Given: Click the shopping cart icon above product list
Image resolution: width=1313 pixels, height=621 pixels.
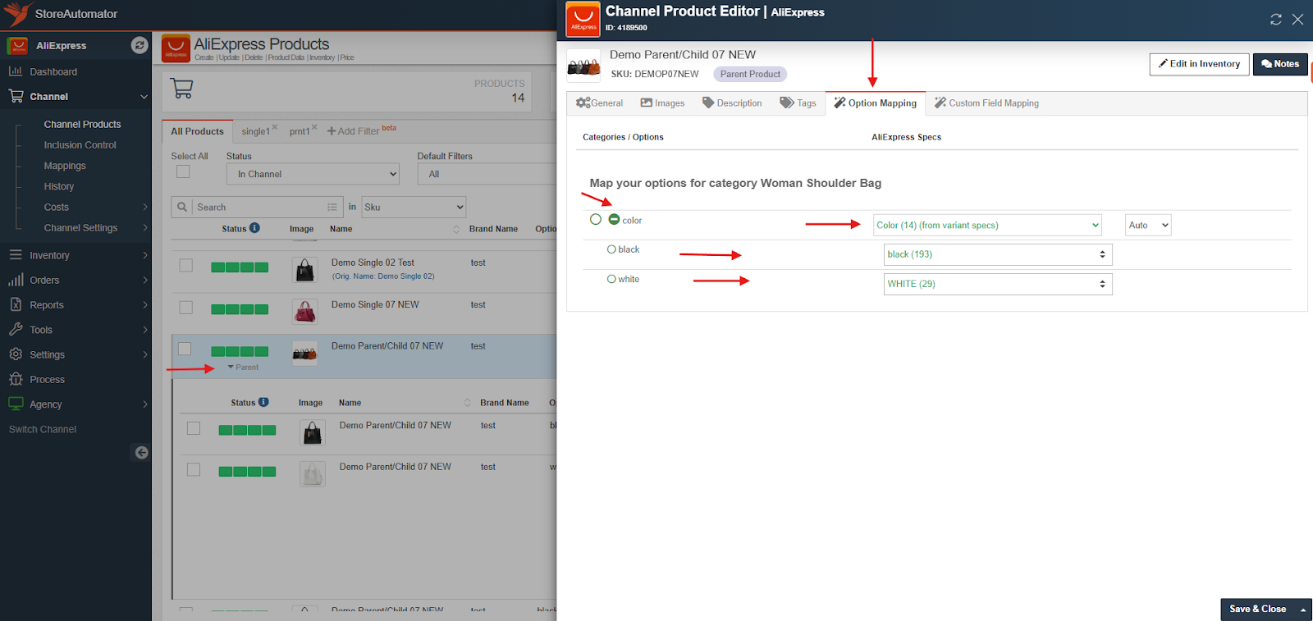Looking at the screenshot, I should [181, 88].
